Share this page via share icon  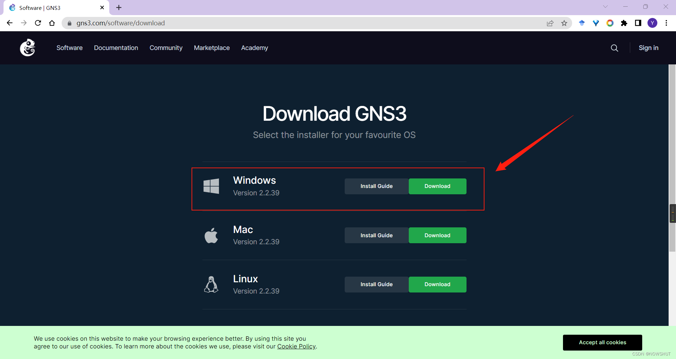pyautogui.click(x=550, y=23)
